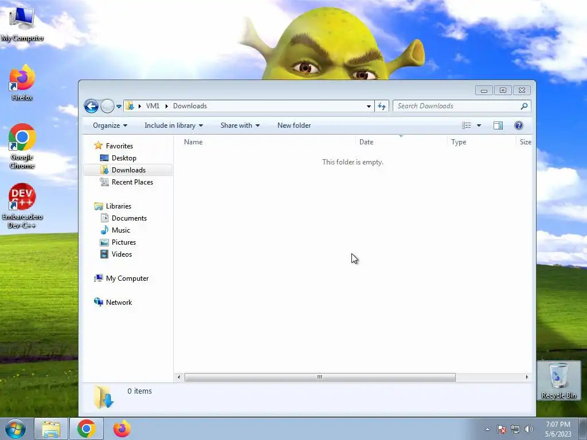Screen dimensions: 587x440
Task: Click the Downloads folder icon in details pane
Action: pos(104,398)
